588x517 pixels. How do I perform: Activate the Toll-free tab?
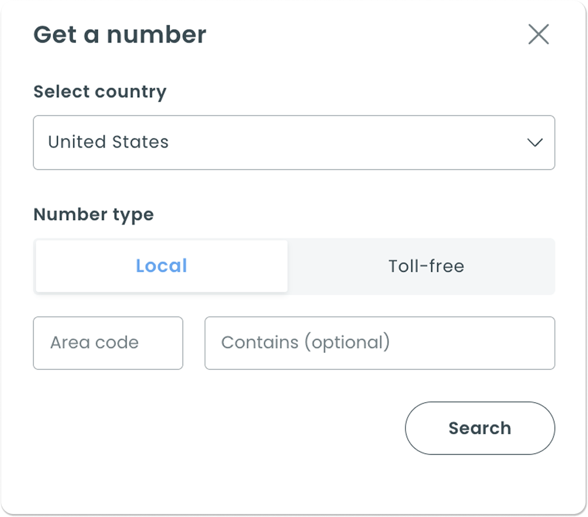[x=426, y=266]
